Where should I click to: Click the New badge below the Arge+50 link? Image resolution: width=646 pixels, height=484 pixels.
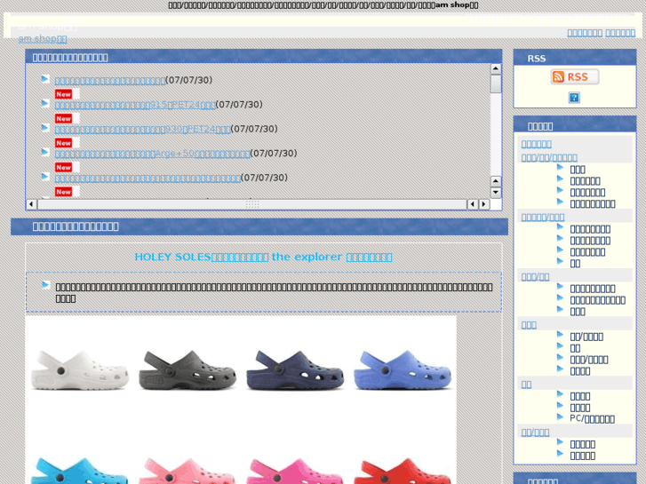click(x=63, y=167)
